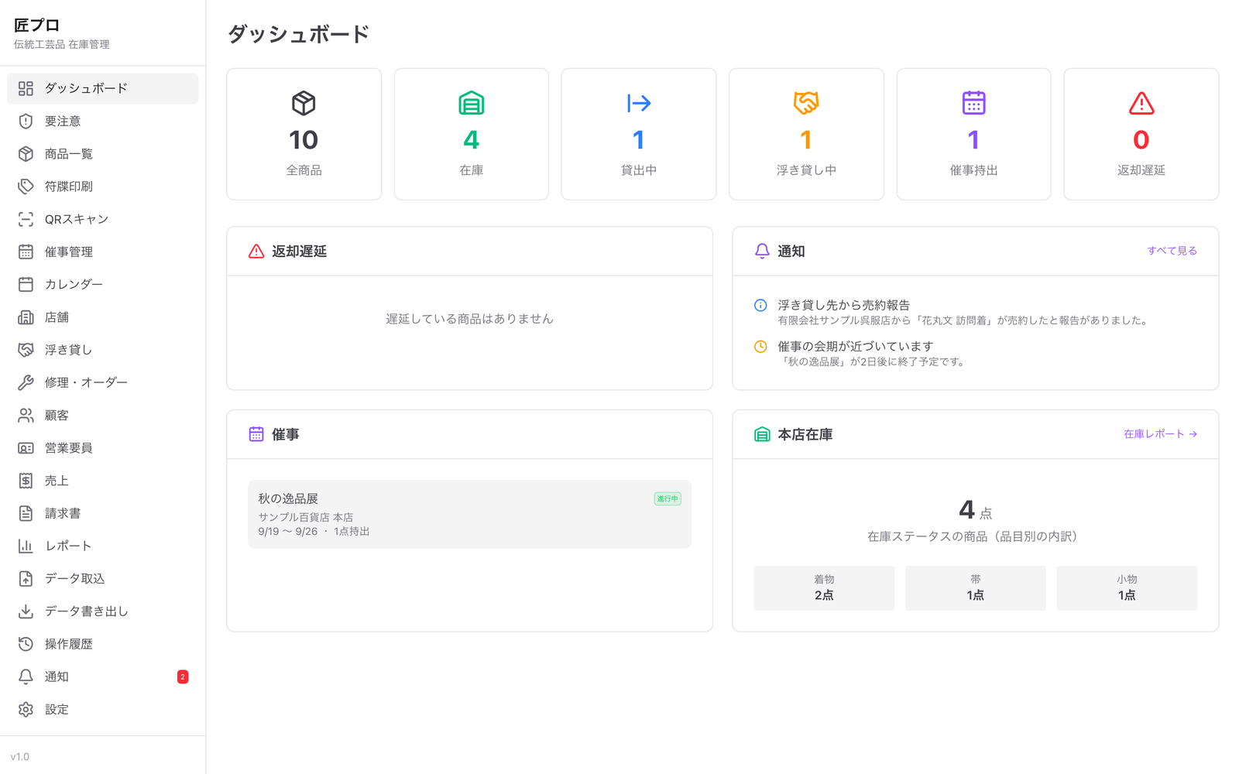Click the ダッシュボード grid icon in sidebar
Viewport: 1239px width, 774px height.
pyautogui.click(x=26, y=88)
